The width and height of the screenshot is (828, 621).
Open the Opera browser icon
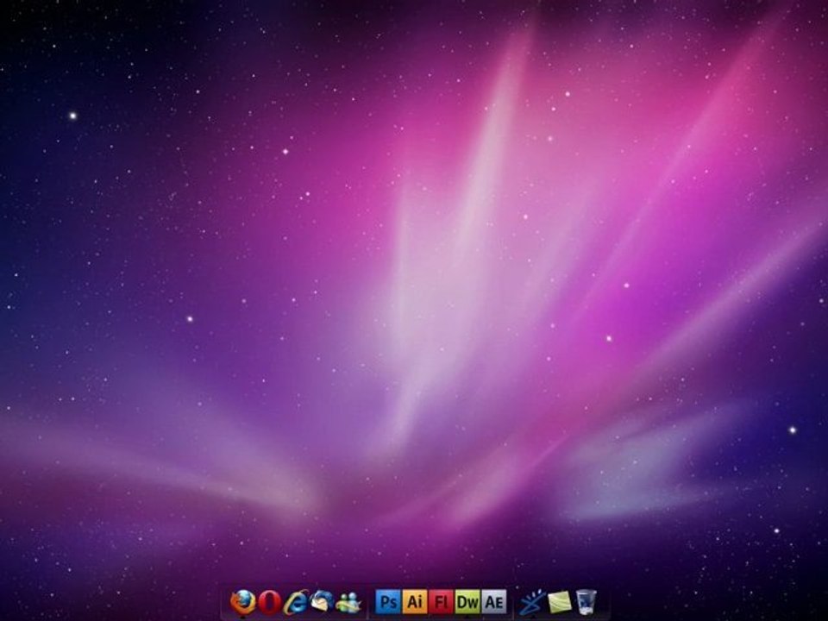[x=269, y=602]
